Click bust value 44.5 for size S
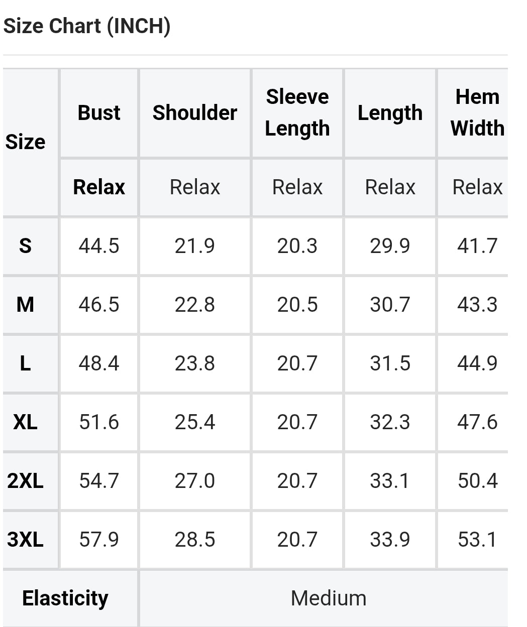The height and width of the screenshot is (627, 527). (99, 246)
